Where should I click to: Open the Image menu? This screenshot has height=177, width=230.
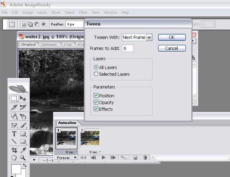(28, 12)
